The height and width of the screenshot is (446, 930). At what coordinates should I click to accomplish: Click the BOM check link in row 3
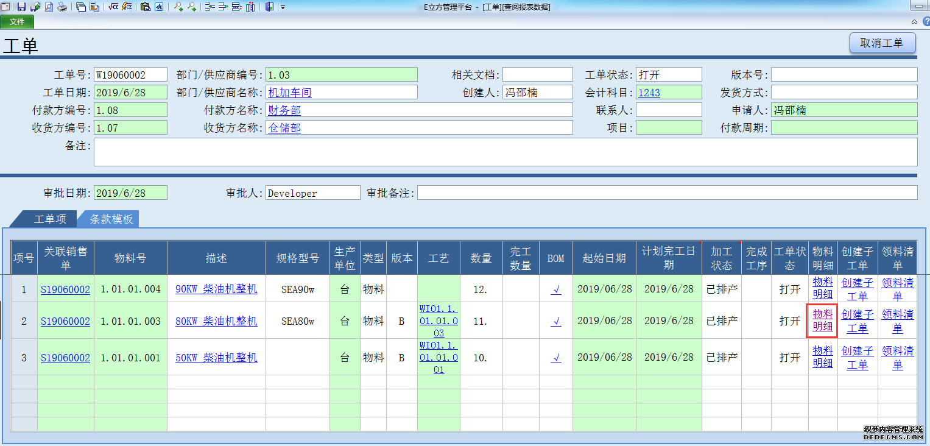[x=556, y=358]
